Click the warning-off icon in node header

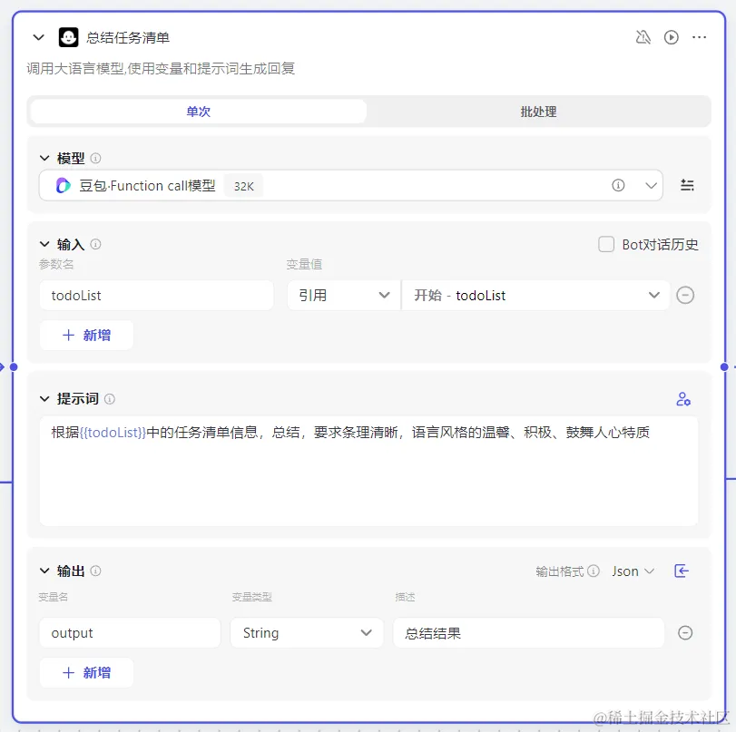643,37
